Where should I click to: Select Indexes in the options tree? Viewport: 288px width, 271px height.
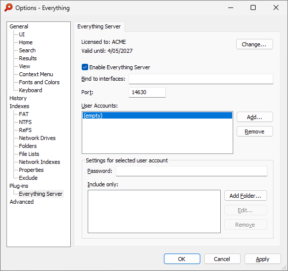pyautogui.click(x=19, y=106)
